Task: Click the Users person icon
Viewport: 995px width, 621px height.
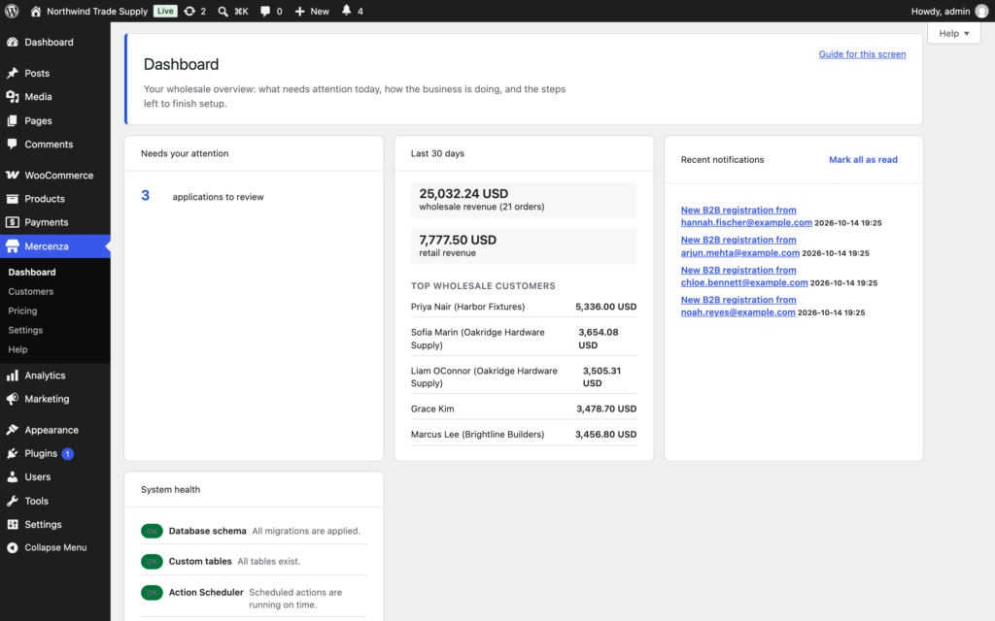Action: point(12,476)
